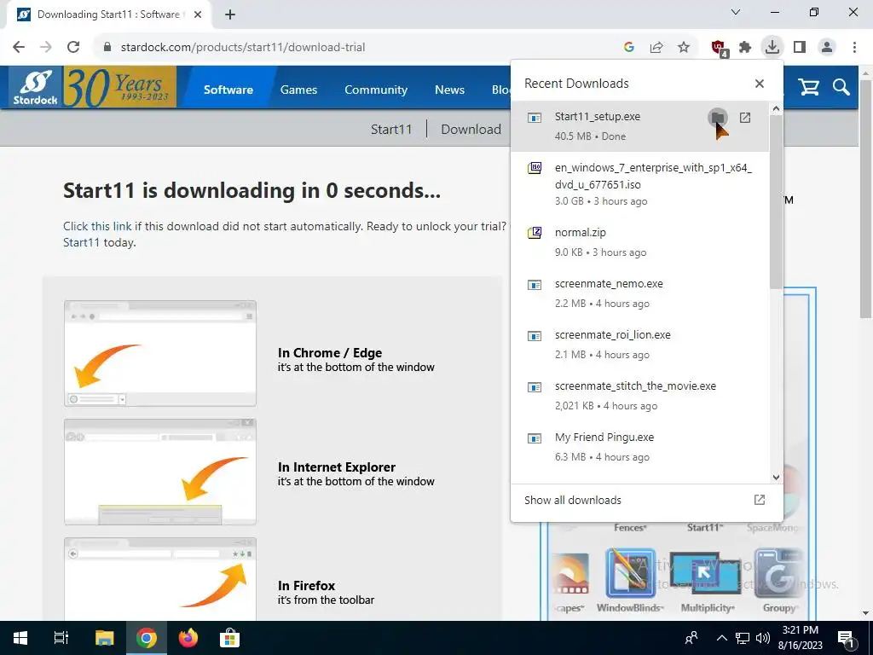The width and height of the screenshot is (873, 655).
Task: Click the Stardock logo
Action: pyautogui.click(x=36, y=88)
